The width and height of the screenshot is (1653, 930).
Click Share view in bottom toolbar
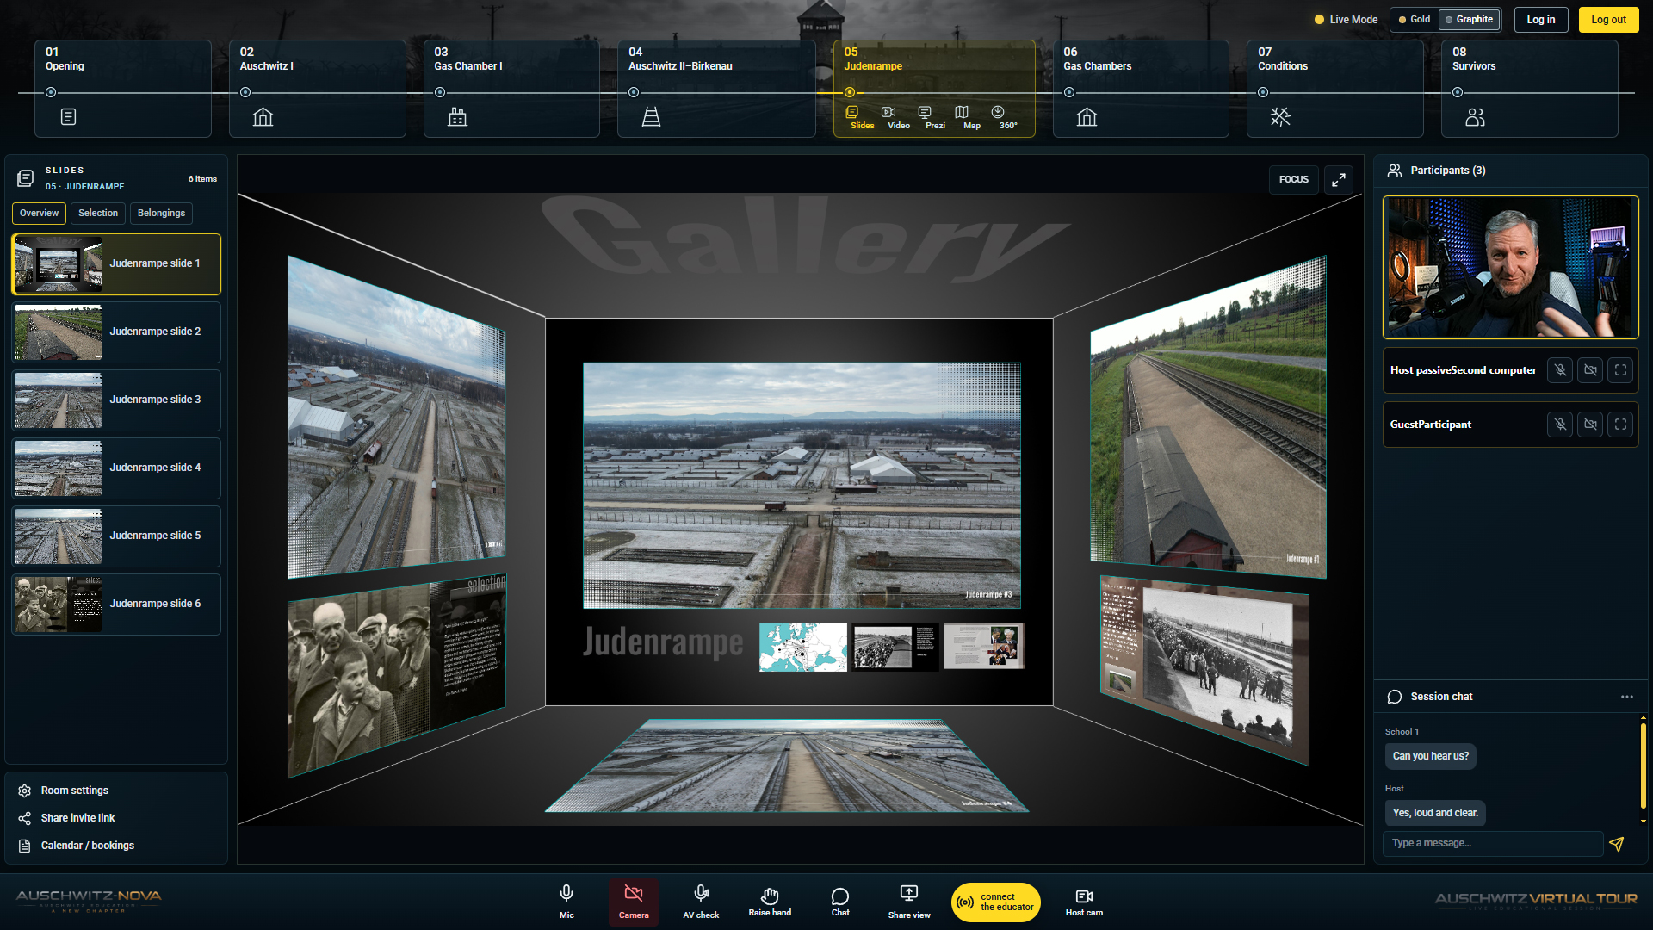909,902
